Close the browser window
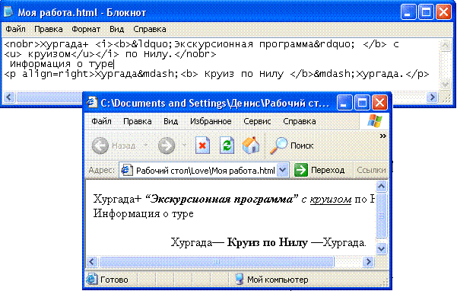 coord(379,102)
